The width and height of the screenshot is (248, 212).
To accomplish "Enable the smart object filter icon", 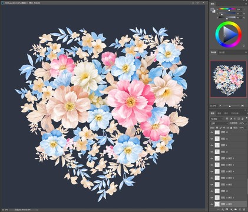I will [242, 118].
